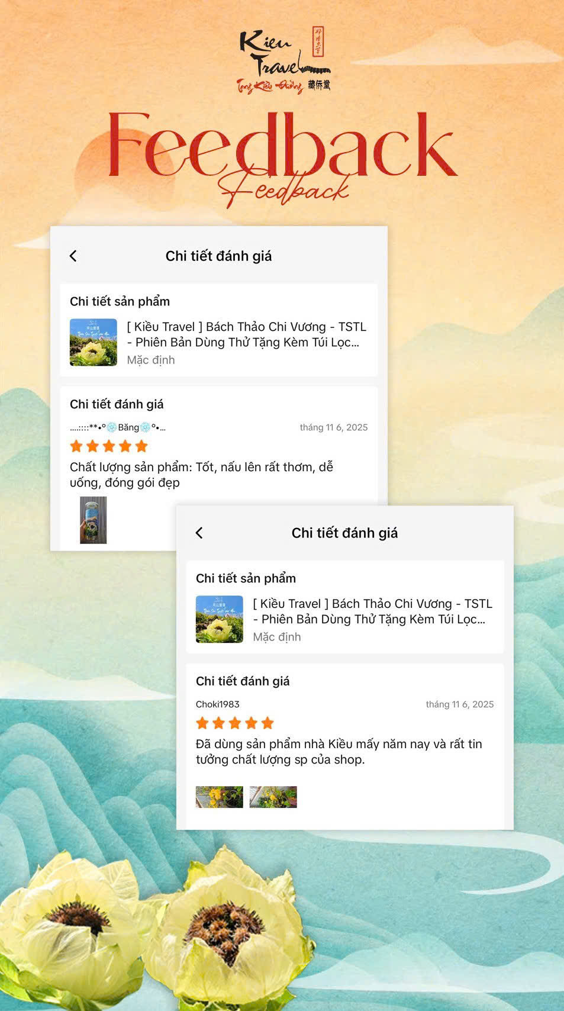
Task: Open the product thumbnail in the first card
Action: [x=94, y=342]
